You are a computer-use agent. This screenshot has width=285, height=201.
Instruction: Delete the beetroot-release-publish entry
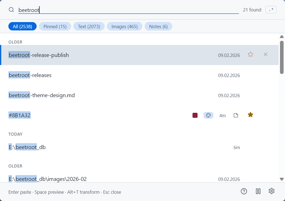coord(265,54)
